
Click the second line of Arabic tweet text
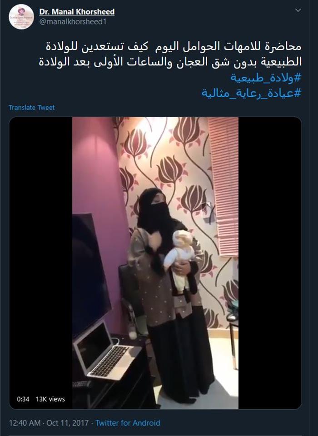(170, 62)
